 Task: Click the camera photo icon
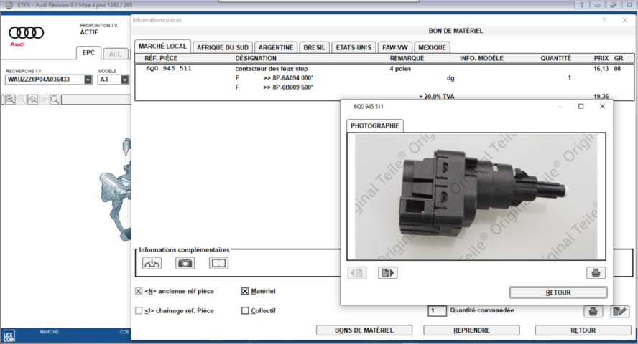coord(185,263)
